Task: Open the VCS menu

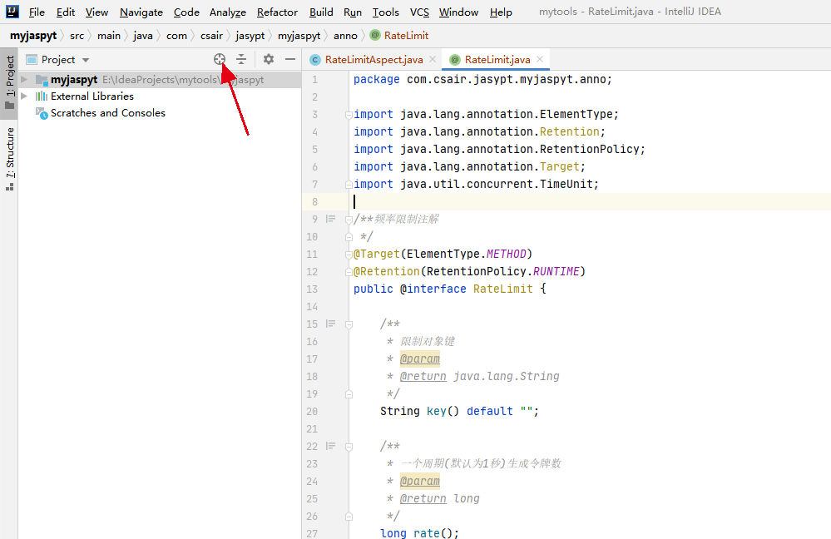Action: pyautogui.click(x=419, y=12)
